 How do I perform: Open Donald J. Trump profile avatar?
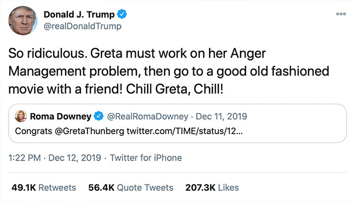coord(23,21)
